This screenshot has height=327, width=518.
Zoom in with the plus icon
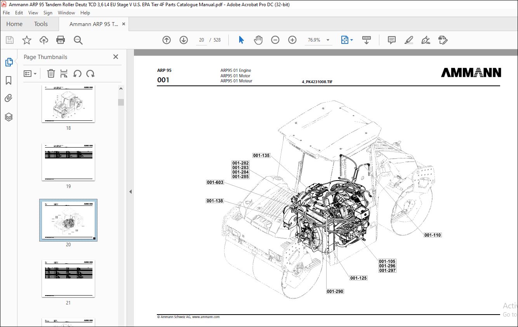tap(292, 40)
